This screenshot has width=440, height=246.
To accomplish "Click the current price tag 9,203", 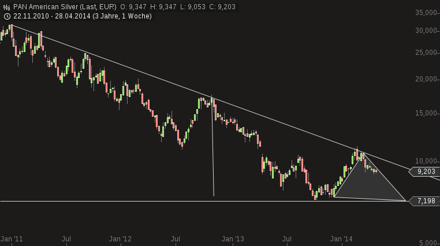I will tap(424, 172).
